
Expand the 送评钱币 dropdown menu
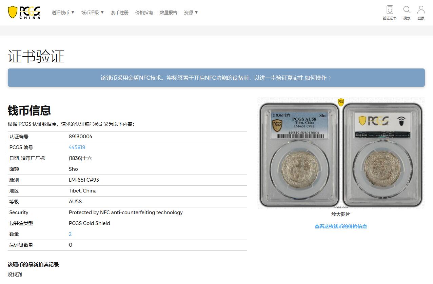pos(63,12)
